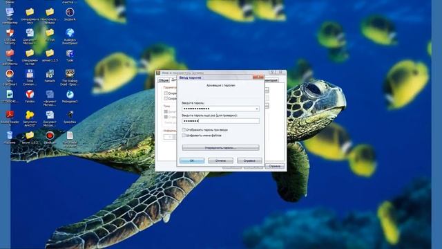This screenshot has height=249, width=442.
Task: Focus the password confirmation input field
Action: [220, 121]
